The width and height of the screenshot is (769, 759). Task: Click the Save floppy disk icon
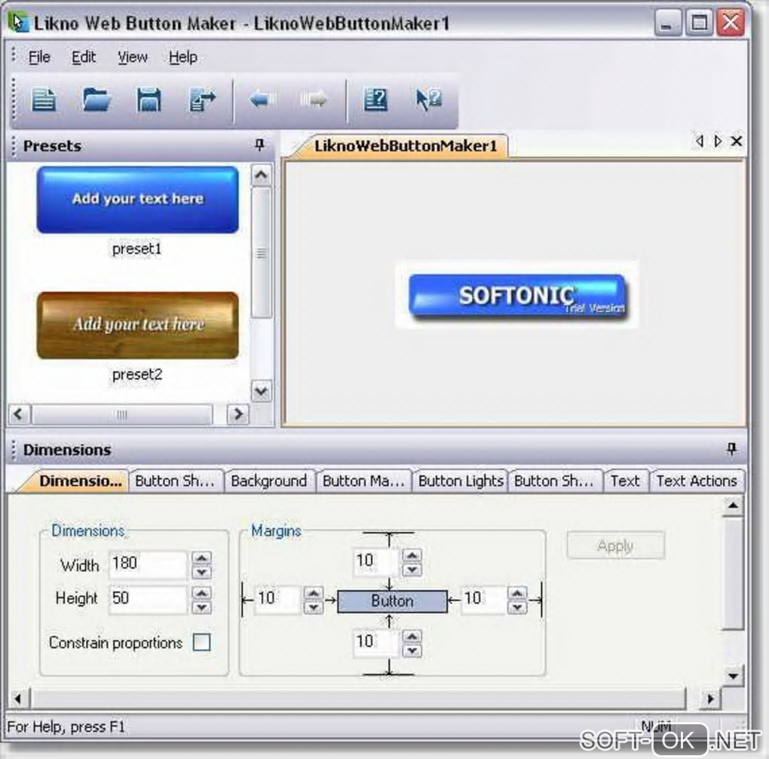pos(149,100)
